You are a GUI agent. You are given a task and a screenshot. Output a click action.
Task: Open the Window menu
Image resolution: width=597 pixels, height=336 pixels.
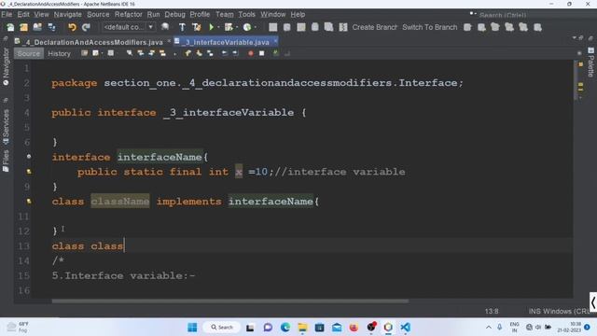coord(272,15)
